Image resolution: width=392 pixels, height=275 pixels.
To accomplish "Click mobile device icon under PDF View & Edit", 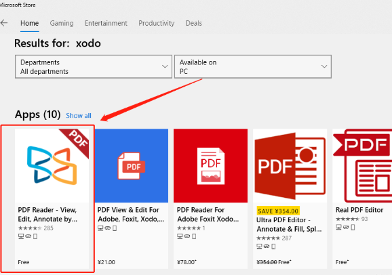I will [x=115, y=228].
